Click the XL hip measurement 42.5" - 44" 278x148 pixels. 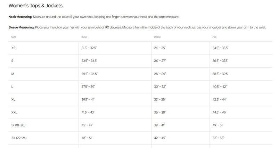click(220, 99)
